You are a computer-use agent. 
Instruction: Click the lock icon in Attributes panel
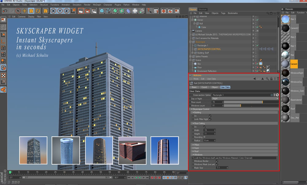click(x=271, y=79)
